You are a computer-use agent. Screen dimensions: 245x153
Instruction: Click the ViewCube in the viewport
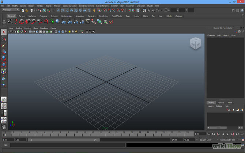pyautogui.click(x=195, y=43)
